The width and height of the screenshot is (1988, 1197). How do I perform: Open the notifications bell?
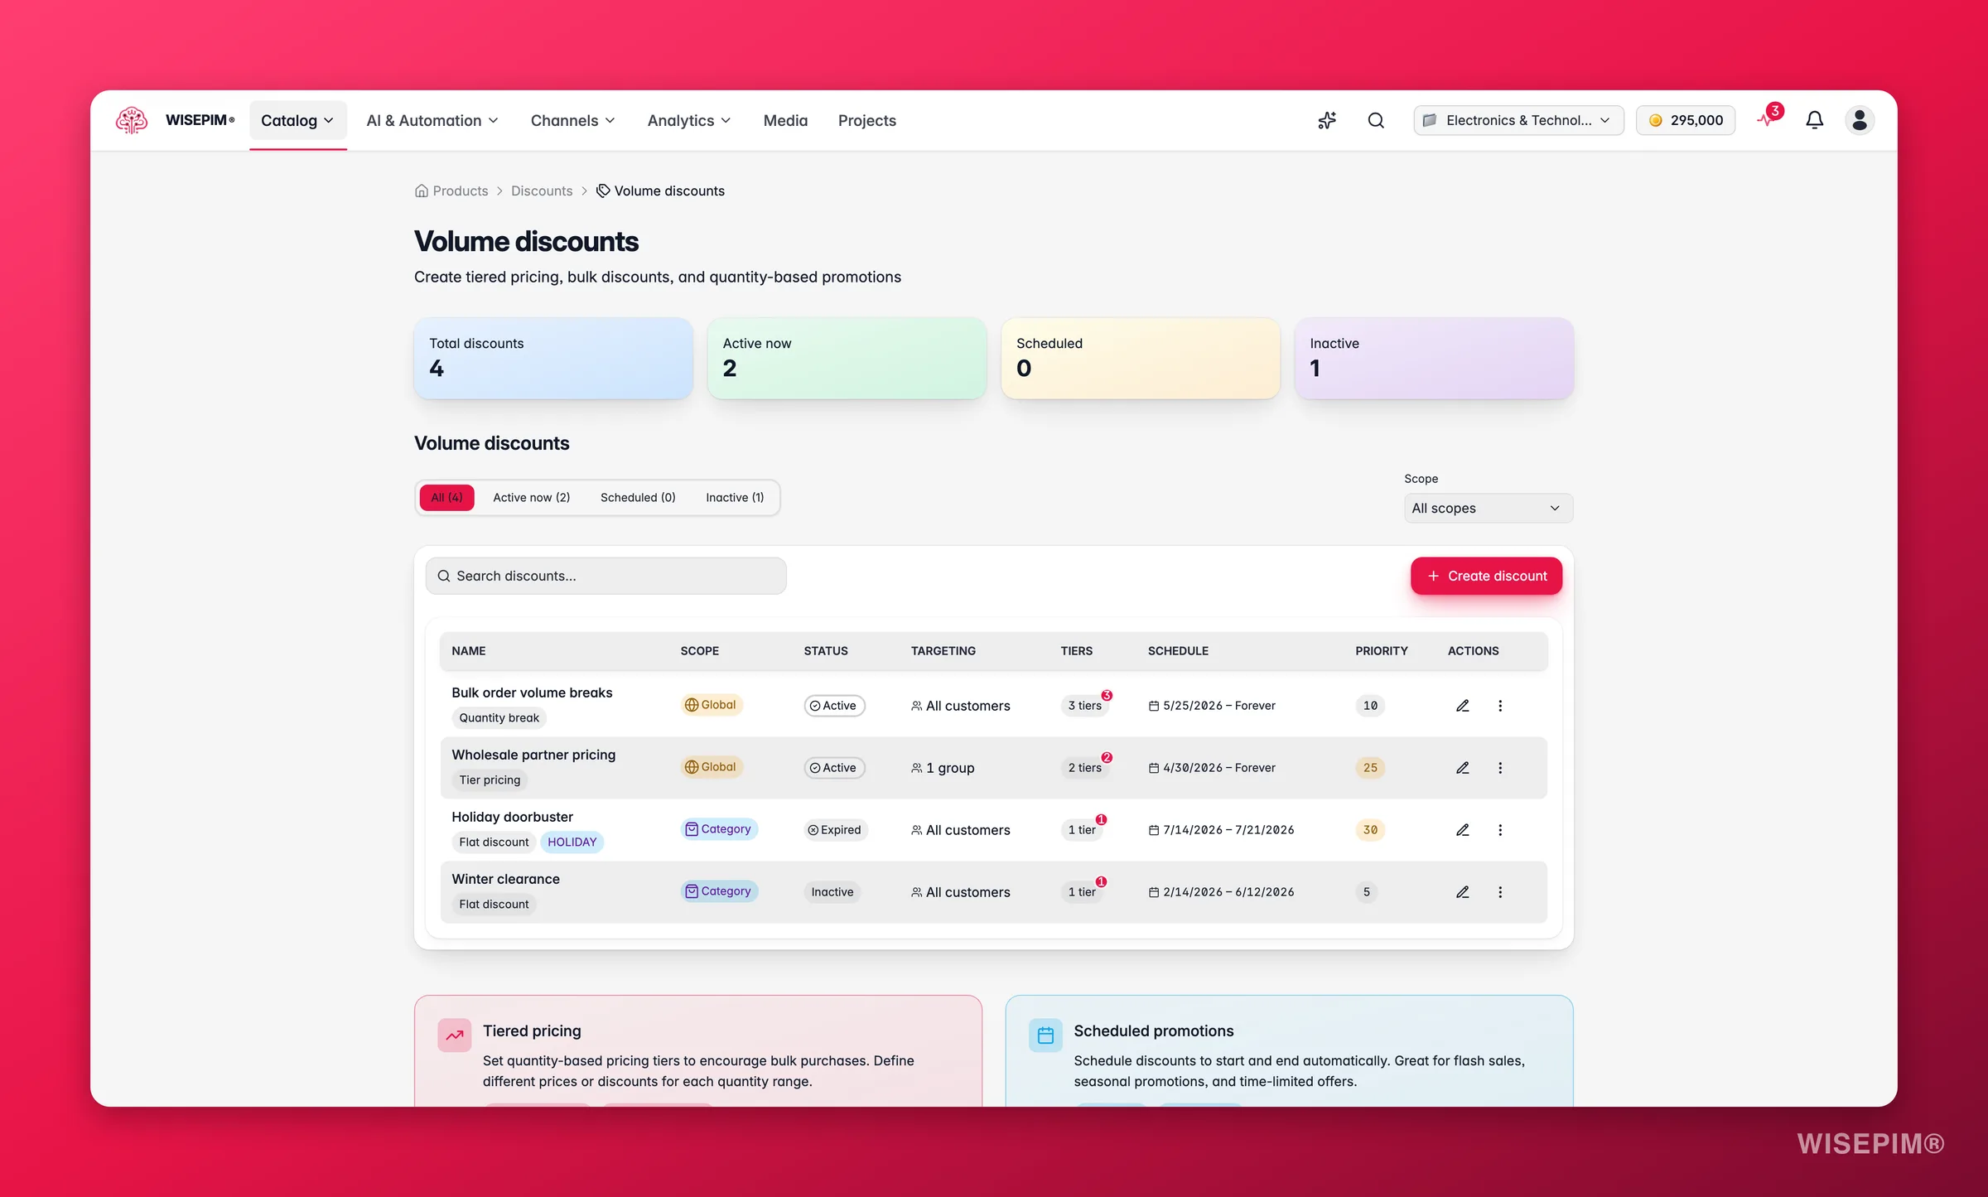(x=1814, y=120)
